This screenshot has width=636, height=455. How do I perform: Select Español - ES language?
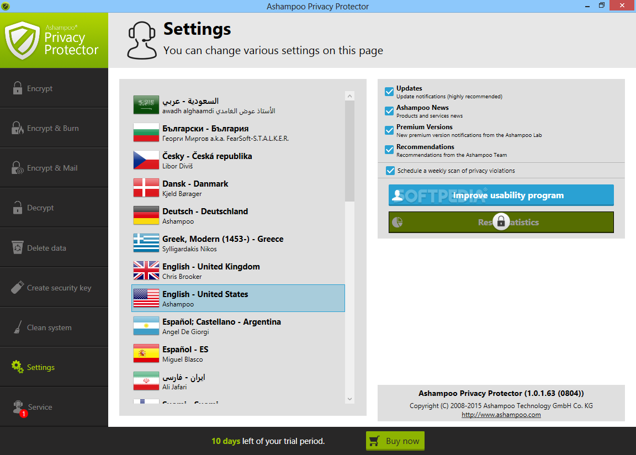(x=238, y=353)
